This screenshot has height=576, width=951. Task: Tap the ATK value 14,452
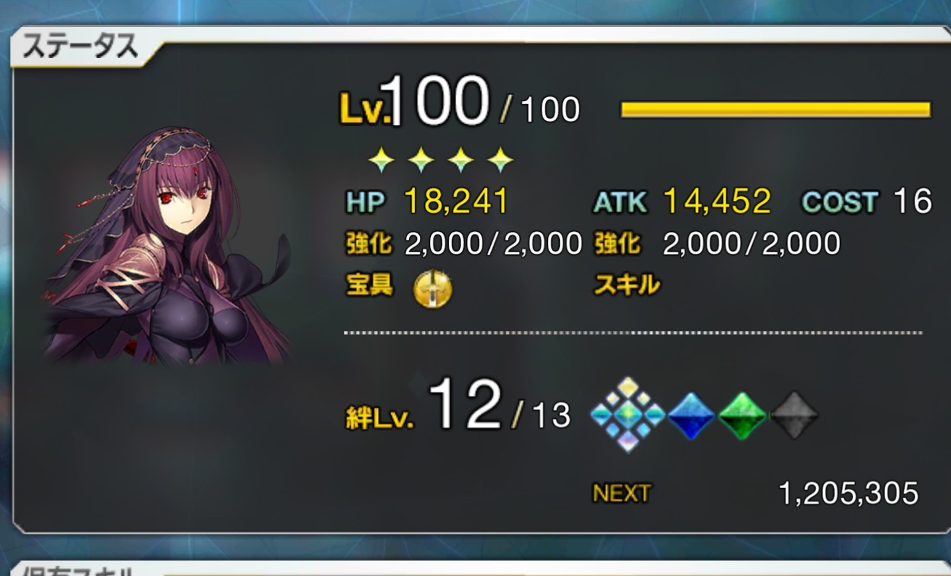click(717, 201)
